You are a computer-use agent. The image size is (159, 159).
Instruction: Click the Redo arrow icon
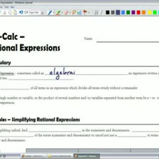26,12
